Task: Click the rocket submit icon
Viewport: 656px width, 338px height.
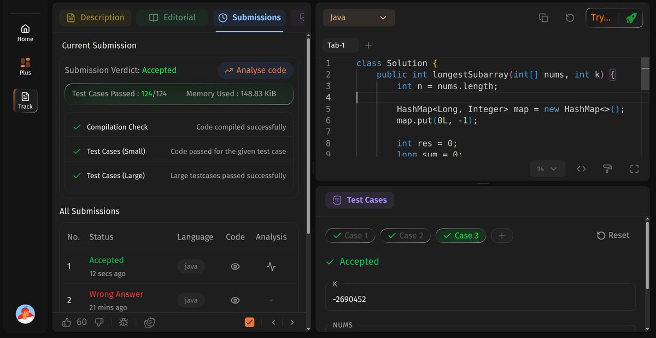Action: pyautogui.click(x=631, y=18)
